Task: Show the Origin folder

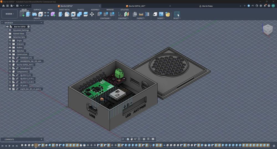Action: [x=10, y=41]
